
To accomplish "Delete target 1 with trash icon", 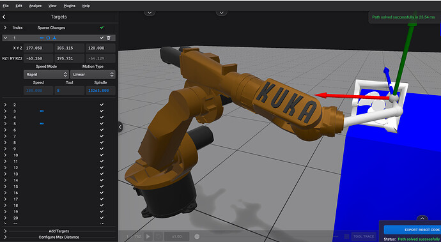I will click(x=109, y=38).
